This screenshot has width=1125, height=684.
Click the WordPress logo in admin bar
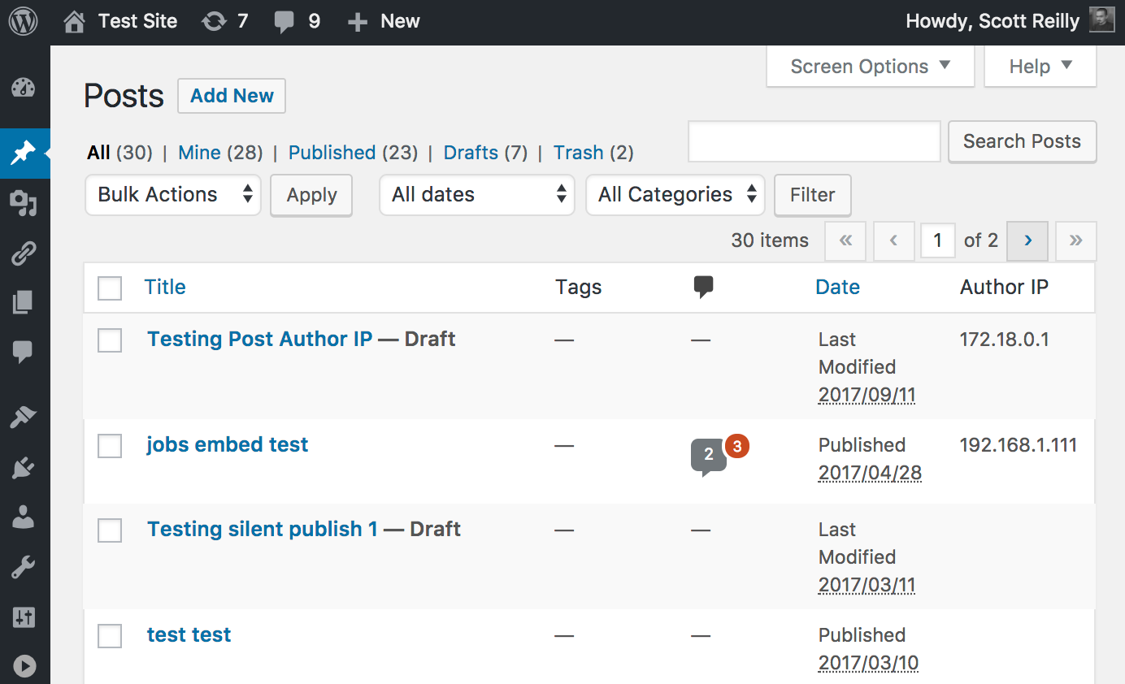24,22
